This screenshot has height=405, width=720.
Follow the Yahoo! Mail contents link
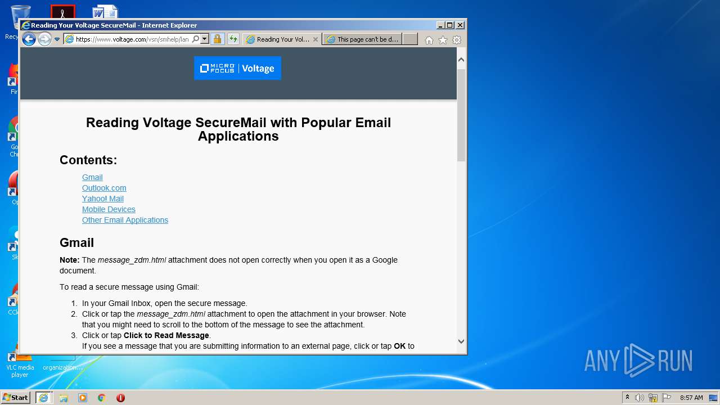103,199
